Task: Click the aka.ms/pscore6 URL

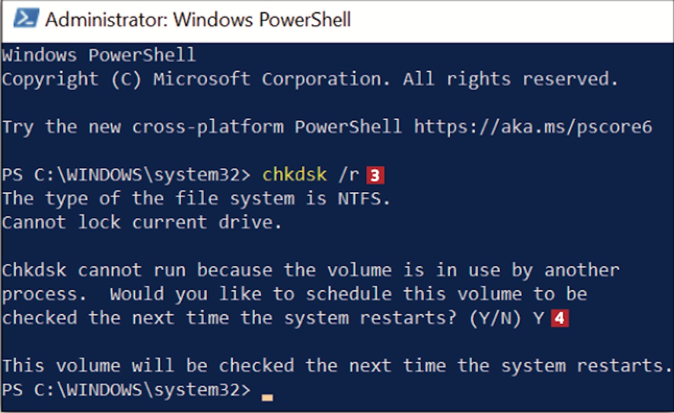Action: pos(533,127)
